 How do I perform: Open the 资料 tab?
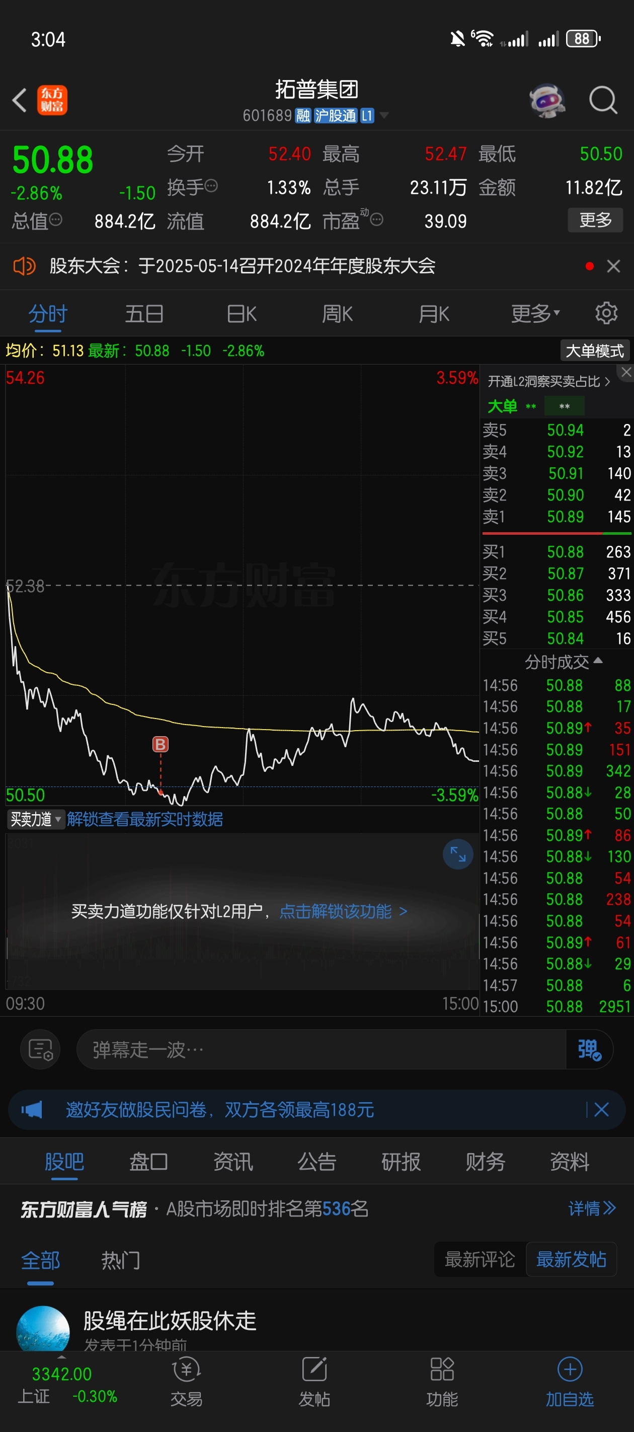pos(570,1162)
